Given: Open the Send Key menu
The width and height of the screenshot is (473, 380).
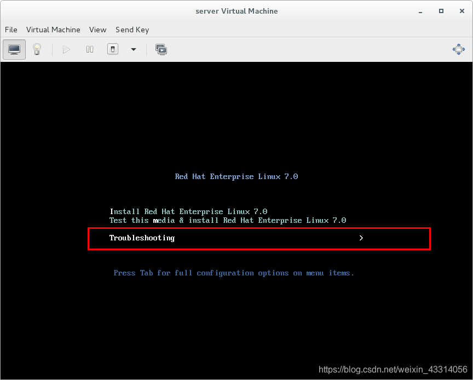Looking at the screenshot, I should (132, 30).
